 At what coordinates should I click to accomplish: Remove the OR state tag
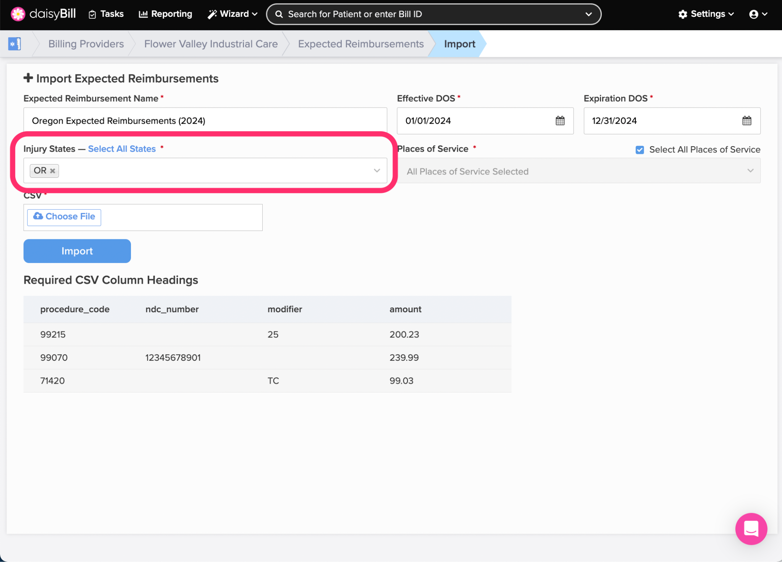[x=53, y=171]
